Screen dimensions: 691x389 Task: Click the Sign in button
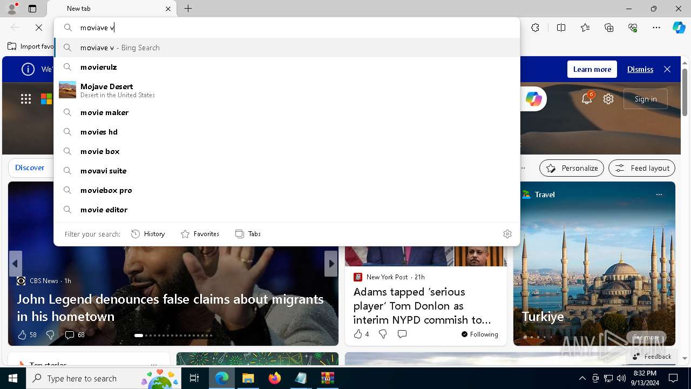[646, 99]
